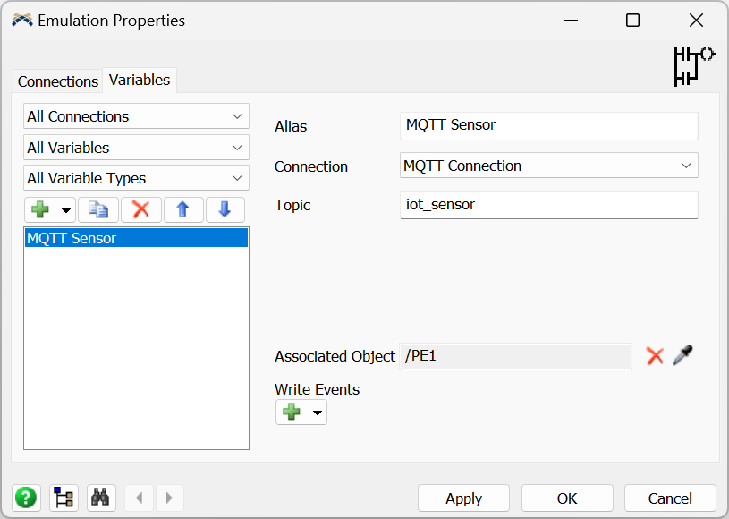The width and height of the screenshot is (729, 519).
Task: Click the binoculars find icon
Action: pos(100,498)
